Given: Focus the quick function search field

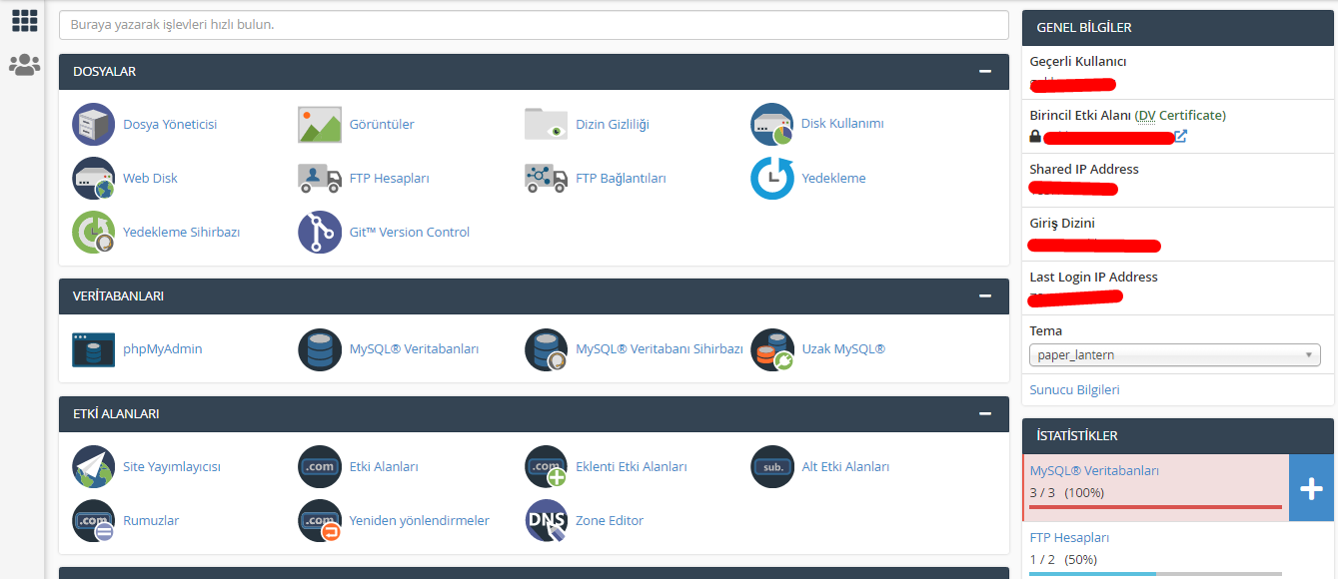Looking at the screenshot, I should coord(534,24).
